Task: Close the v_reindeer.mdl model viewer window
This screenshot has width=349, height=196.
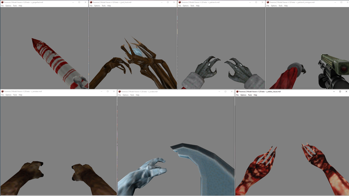Action: [114, 91]
